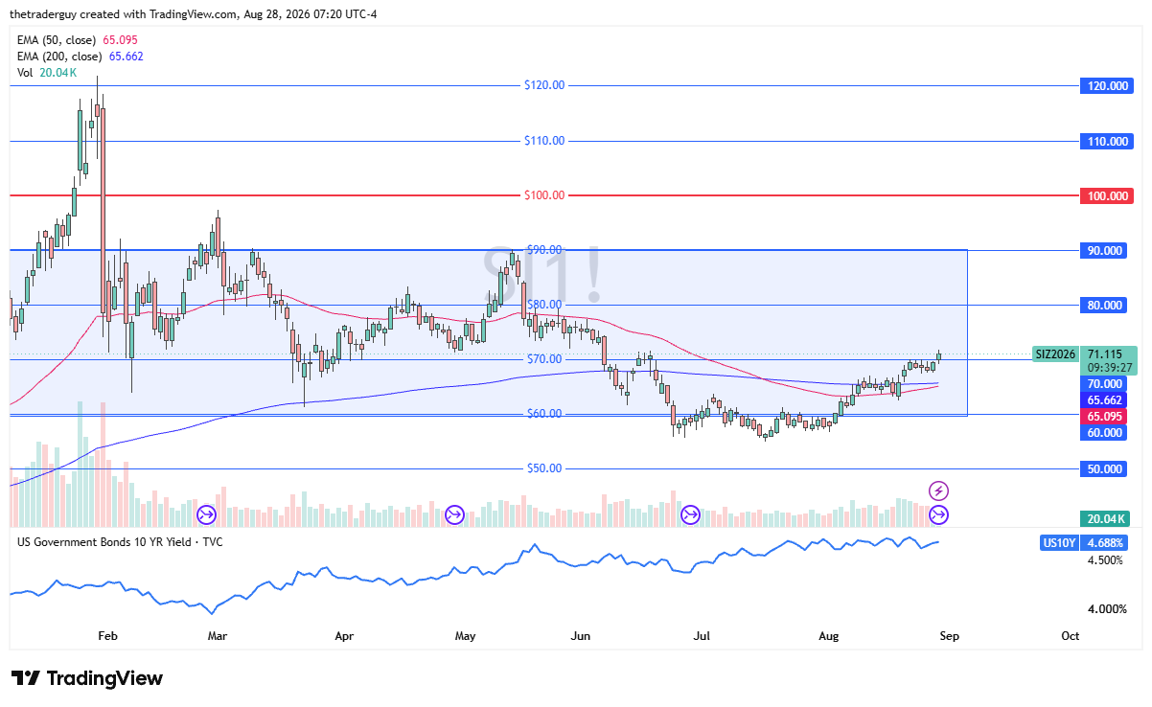Viewport: 1152px width, 707px height.
Task: Select the EMA (200, close) legend entry
Action: coord(81,57)
